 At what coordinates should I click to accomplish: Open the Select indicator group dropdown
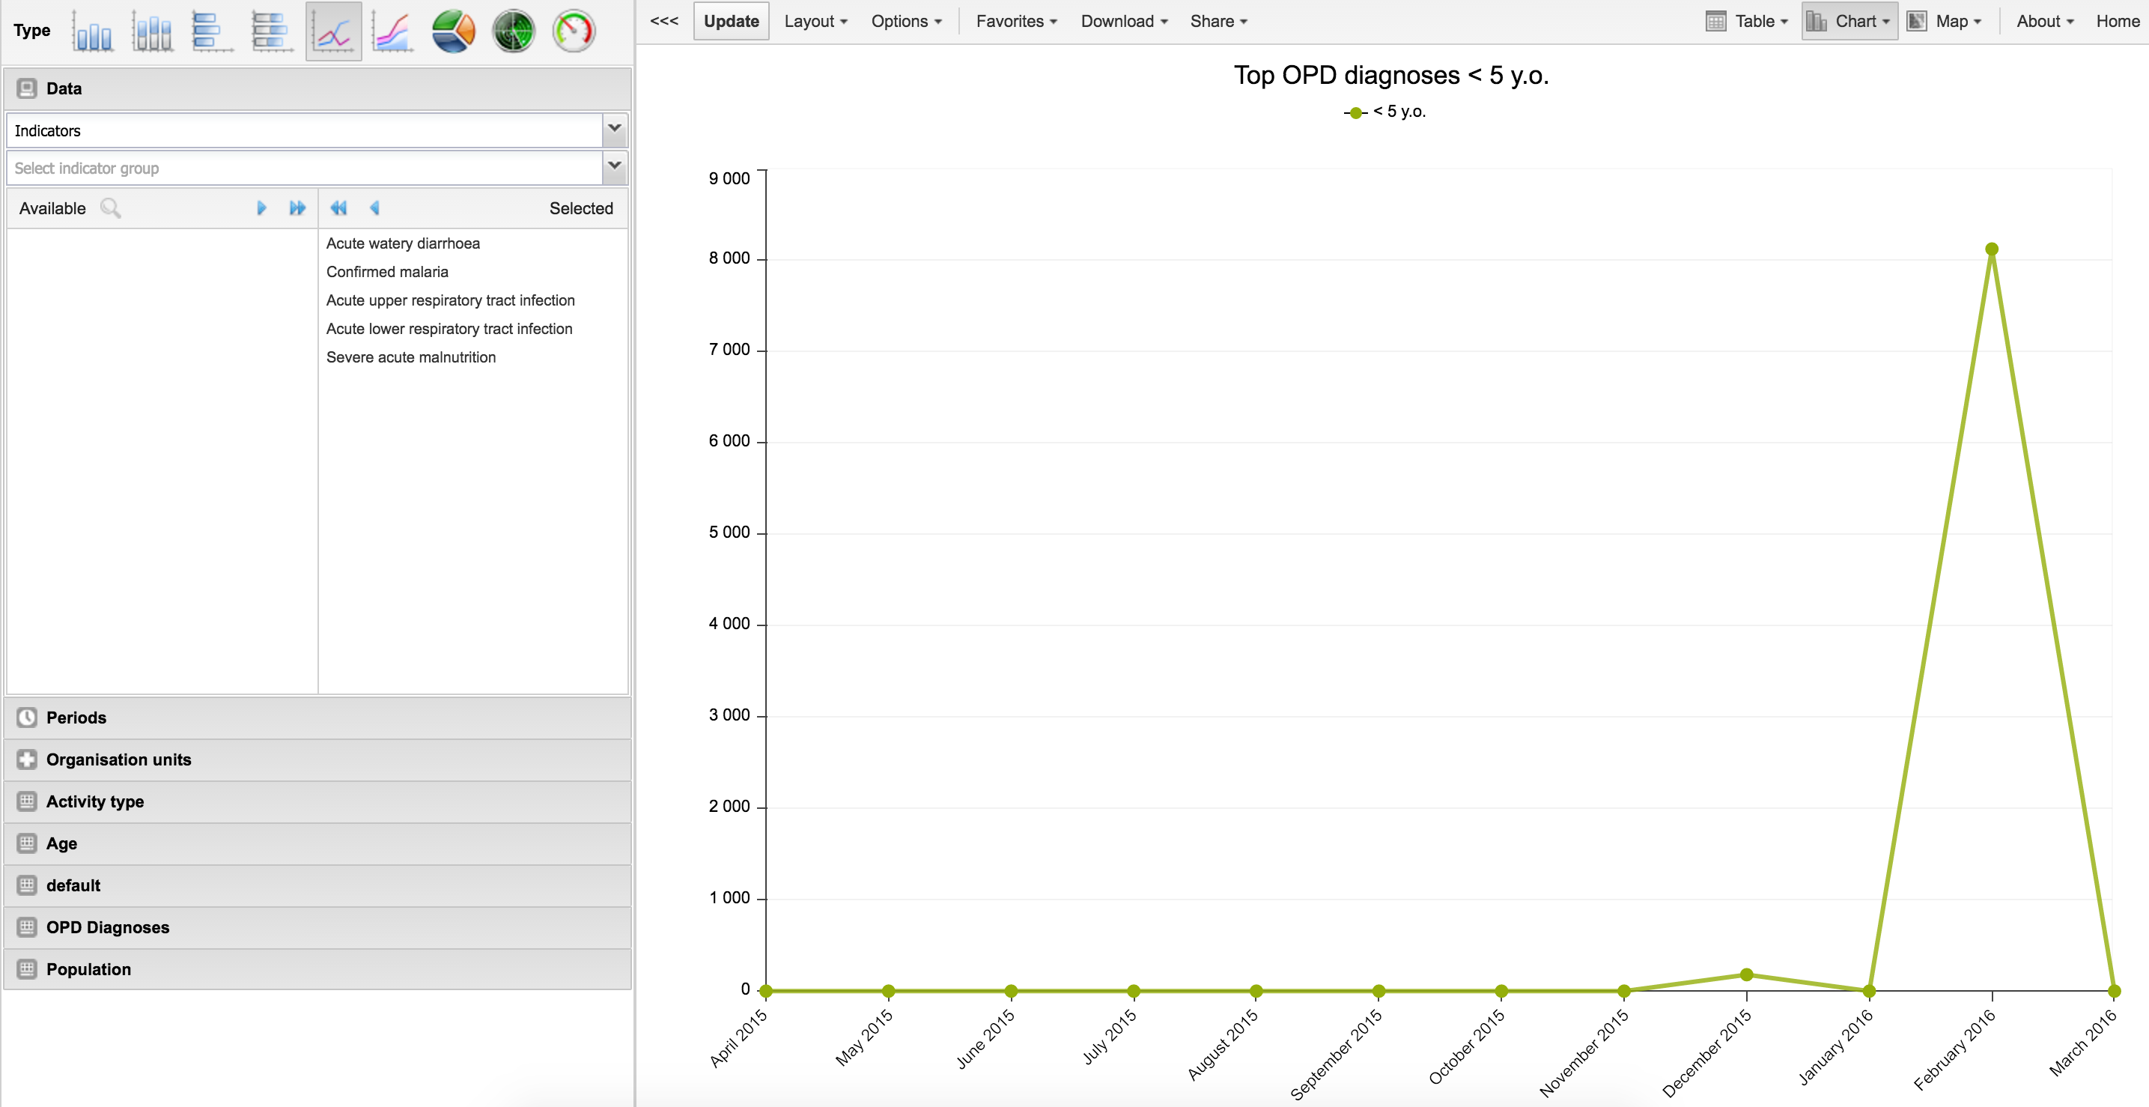point(614,167)
